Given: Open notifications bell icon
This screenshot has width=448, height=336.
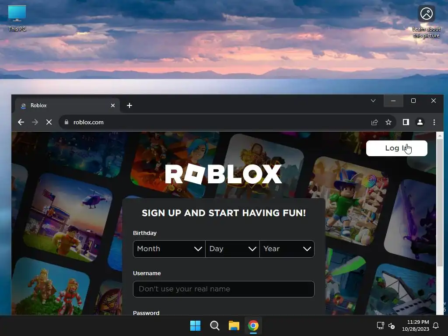Looking at the screenshot, I should (x=436, y=325).
